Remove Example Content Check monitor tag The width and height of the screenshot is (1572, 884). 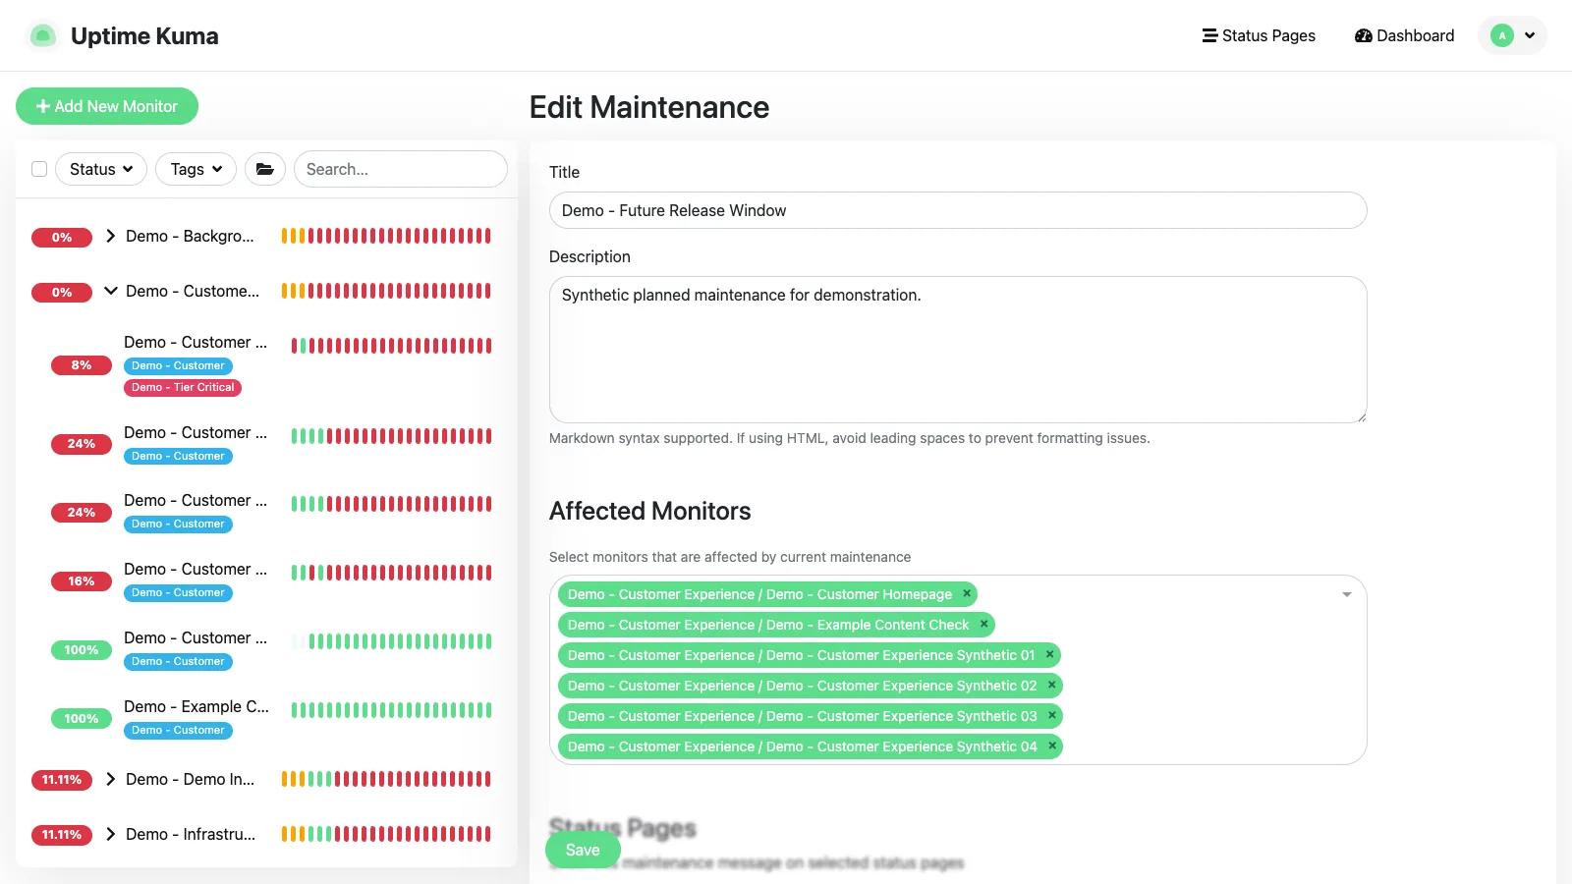983,624
